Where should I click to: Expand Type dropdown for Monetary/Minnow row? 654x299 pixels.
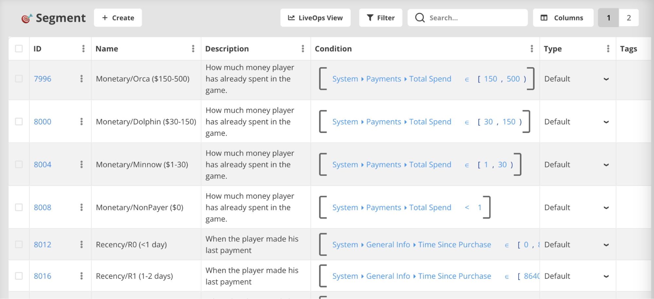[x=606, y=165]
